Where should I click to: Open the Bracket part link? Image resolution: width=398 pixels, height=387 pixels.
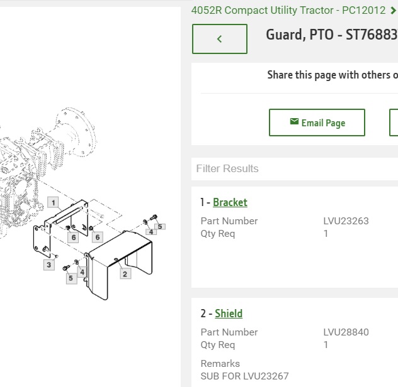tap(230, 202)
